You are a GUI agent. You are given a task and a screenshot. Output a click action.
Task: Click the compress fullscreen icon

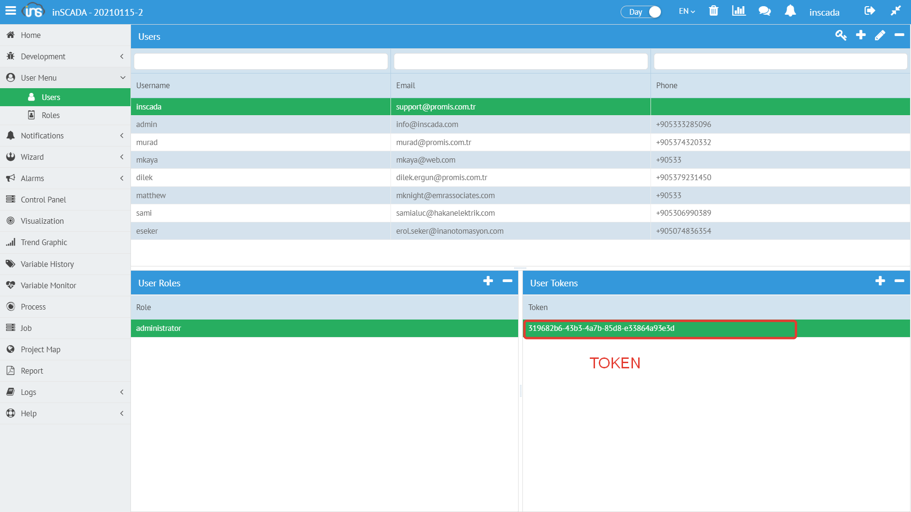[x=895, y=11]
